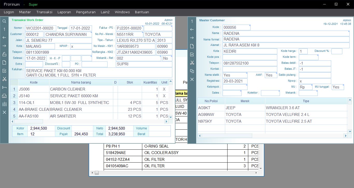Open the Laporan menu

tap(64, 12)
